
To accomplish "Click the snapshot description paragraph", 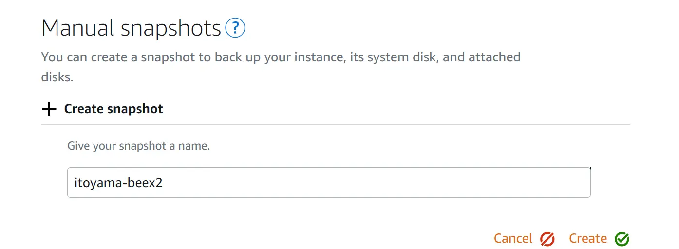I will coord(281,67).
